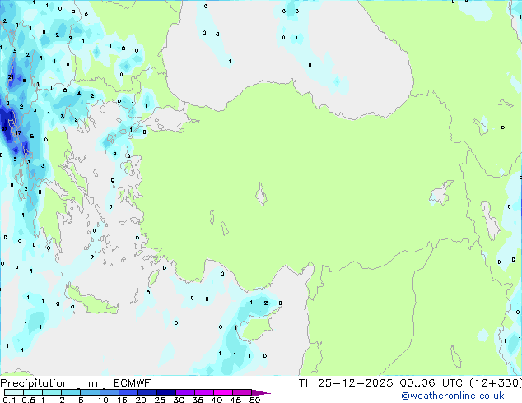Viewport: 522px width, 403px height.
Task: Click the 'Precipitation [mm]' title text
Action: pos(54,383)
